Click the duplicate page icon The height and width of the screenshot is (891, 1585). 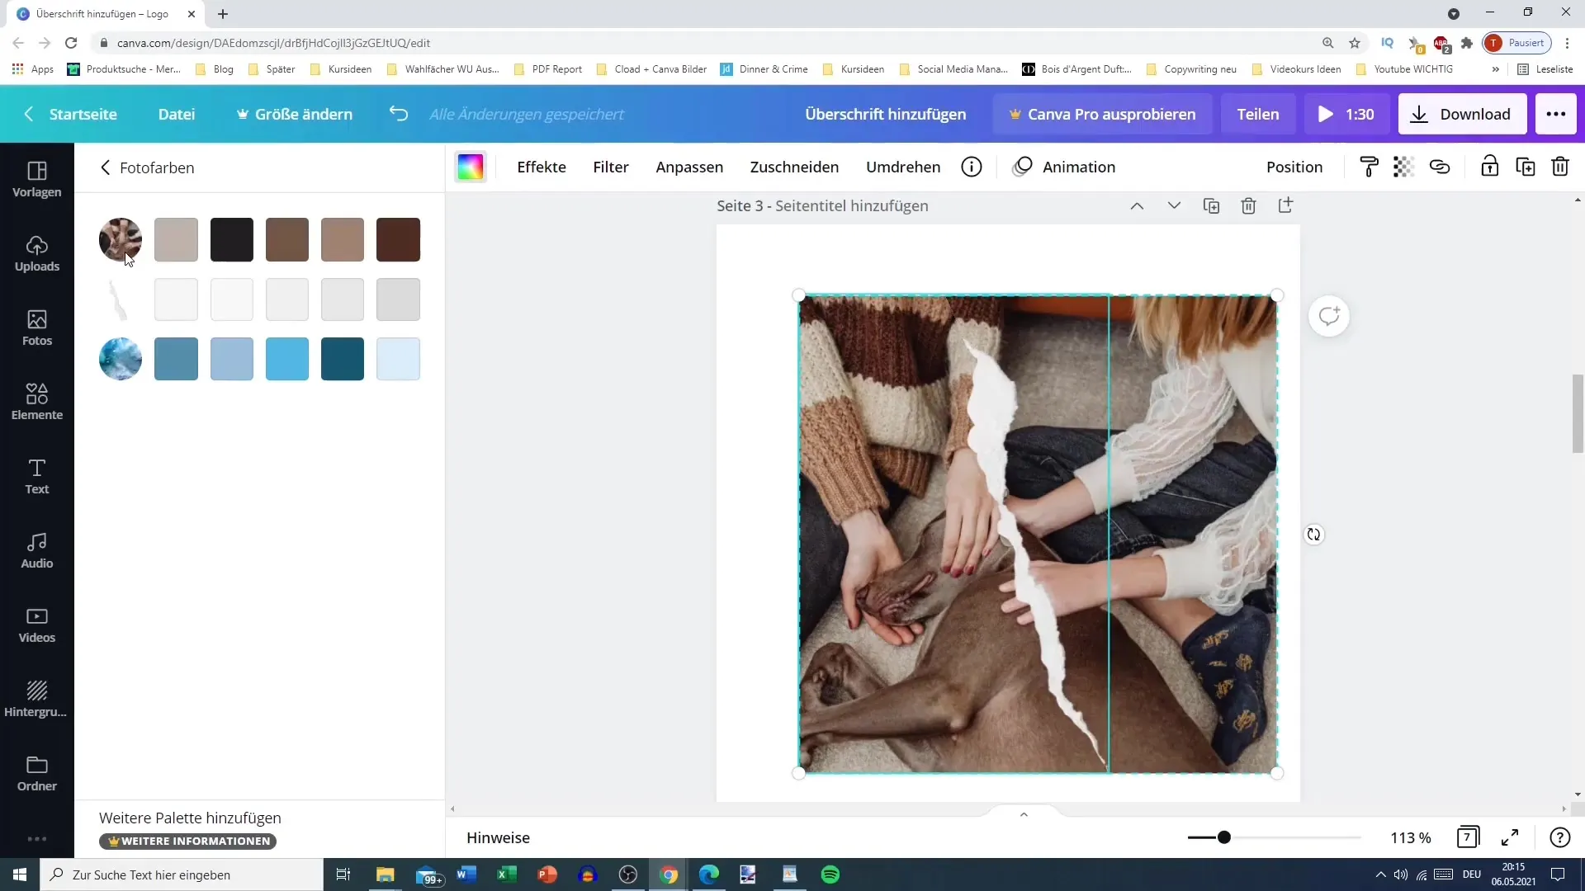[x=1212, y=205]
